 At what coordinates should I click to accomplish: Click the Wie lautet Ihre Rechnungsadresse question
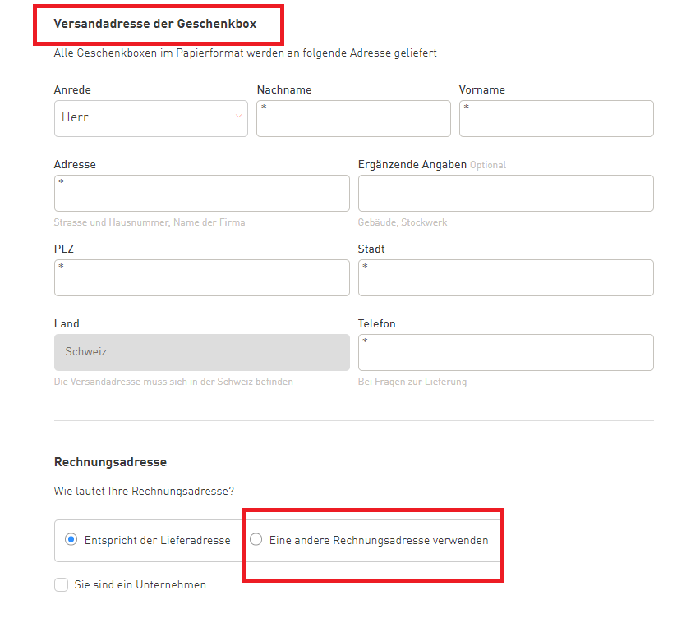[144, 492]
